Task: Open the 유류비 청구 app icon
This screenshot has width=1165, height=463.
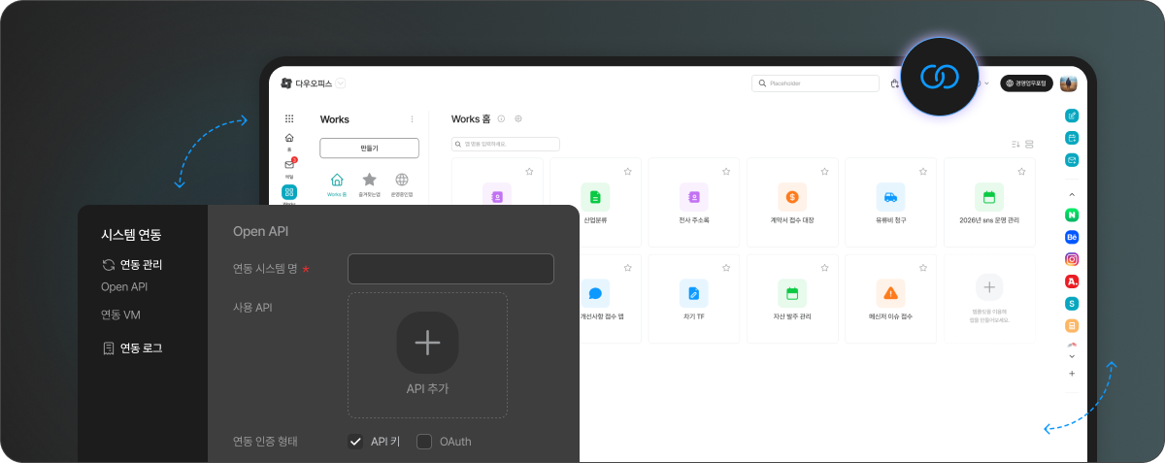Action: coord(890,197)
